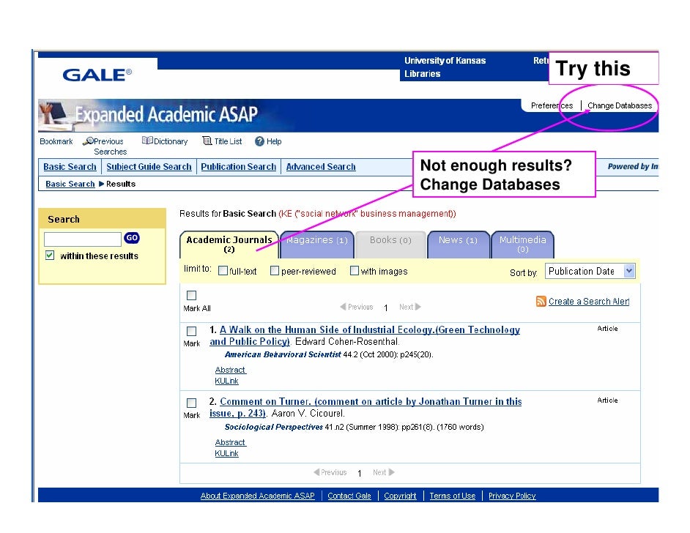The image size is (690, 533).
Task: Switch to Magazines tab
Action: click(x=317, y=244)
